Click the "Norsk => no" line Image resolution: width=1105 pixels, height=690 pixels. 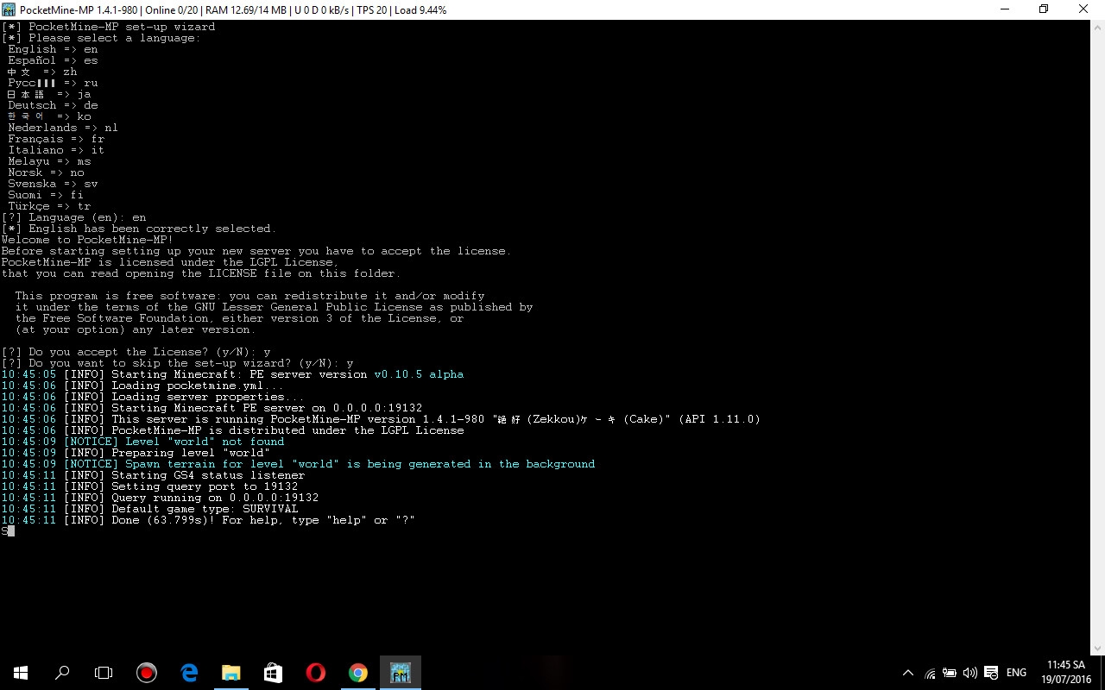pos(46,172)
